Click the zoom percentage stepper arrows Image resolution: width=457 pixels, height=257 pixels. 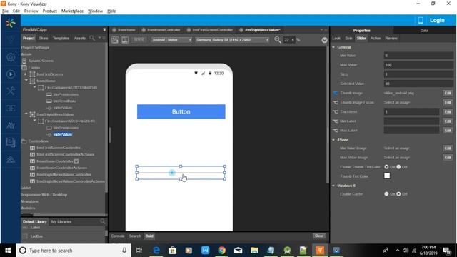(293, 40)
